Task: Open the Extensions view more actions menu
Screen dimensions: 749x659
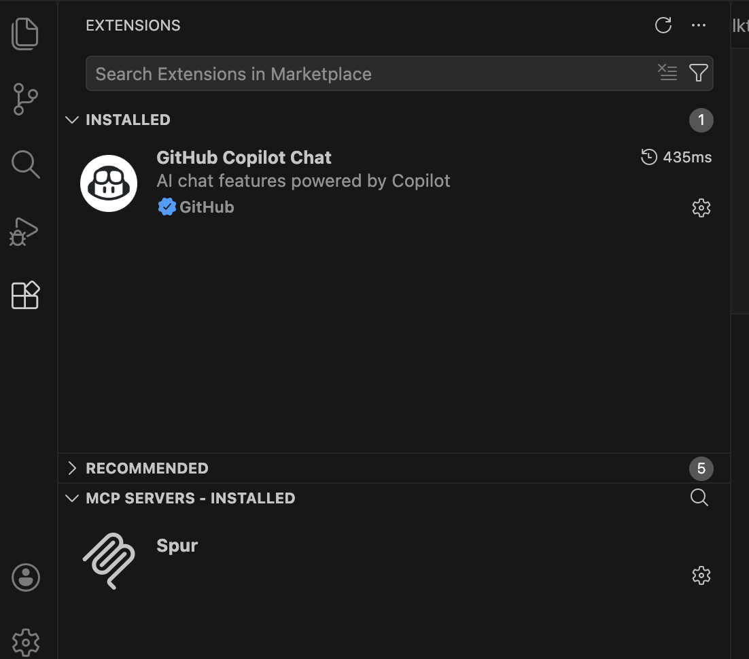Action: (x=698, y=25)
